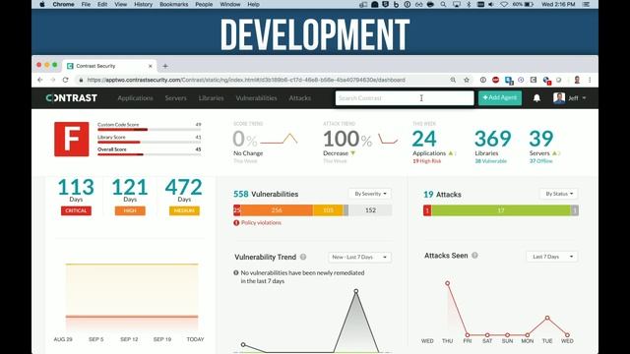Click the info icon beside Attacks Seen
This screenshot has width=630, height=354.
click(x=474, y=256)
